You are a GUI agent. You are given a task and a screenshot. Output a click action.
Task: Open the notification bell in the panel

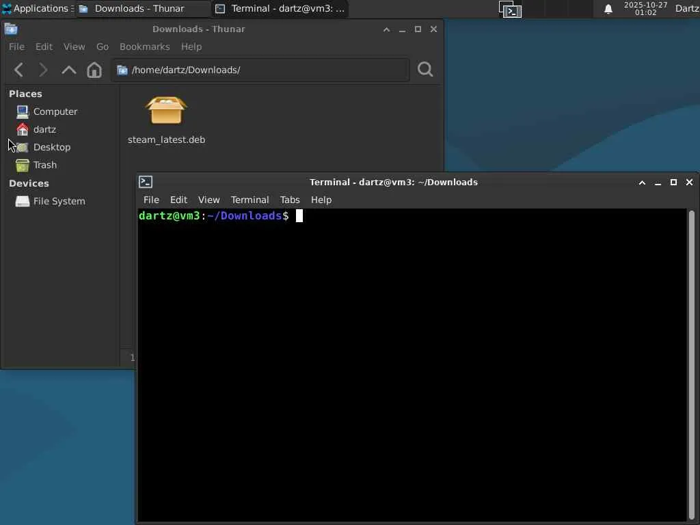pyautogui.click(x=608, y=8)
